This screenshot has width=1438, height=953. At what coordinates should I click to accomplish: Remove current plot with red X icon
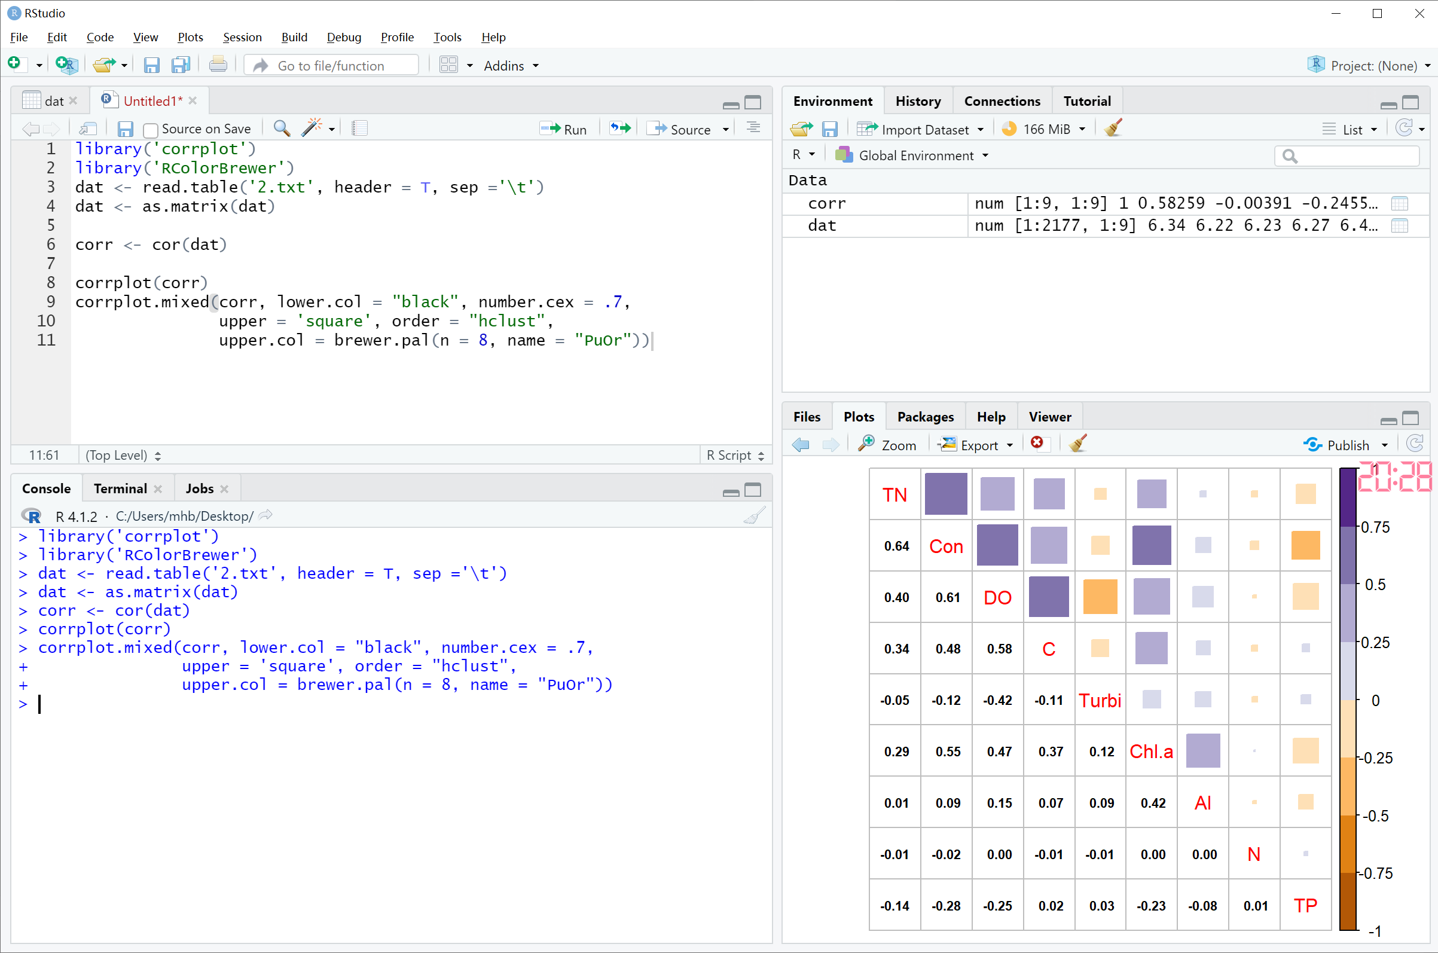pos(1037,444)
